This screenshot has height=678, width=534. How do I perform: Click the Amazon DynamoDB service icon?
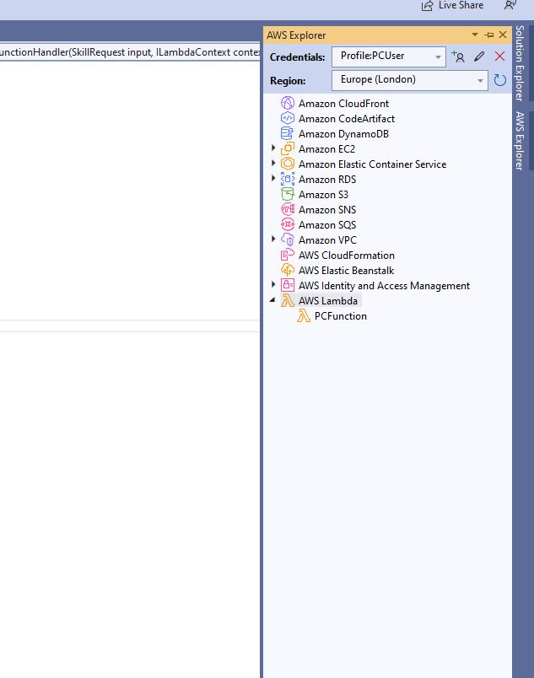[x=288, y=133]
